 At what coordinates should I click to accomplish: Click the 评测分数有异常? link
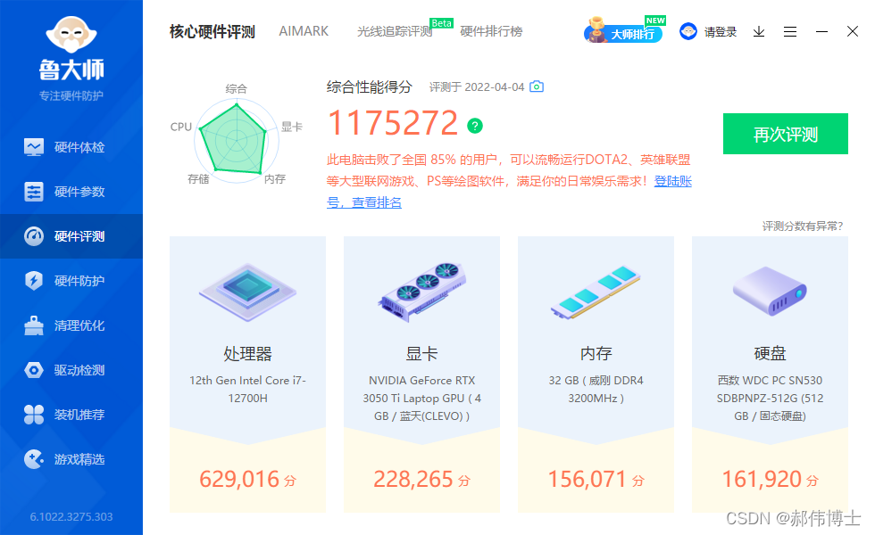coord(803,226)
